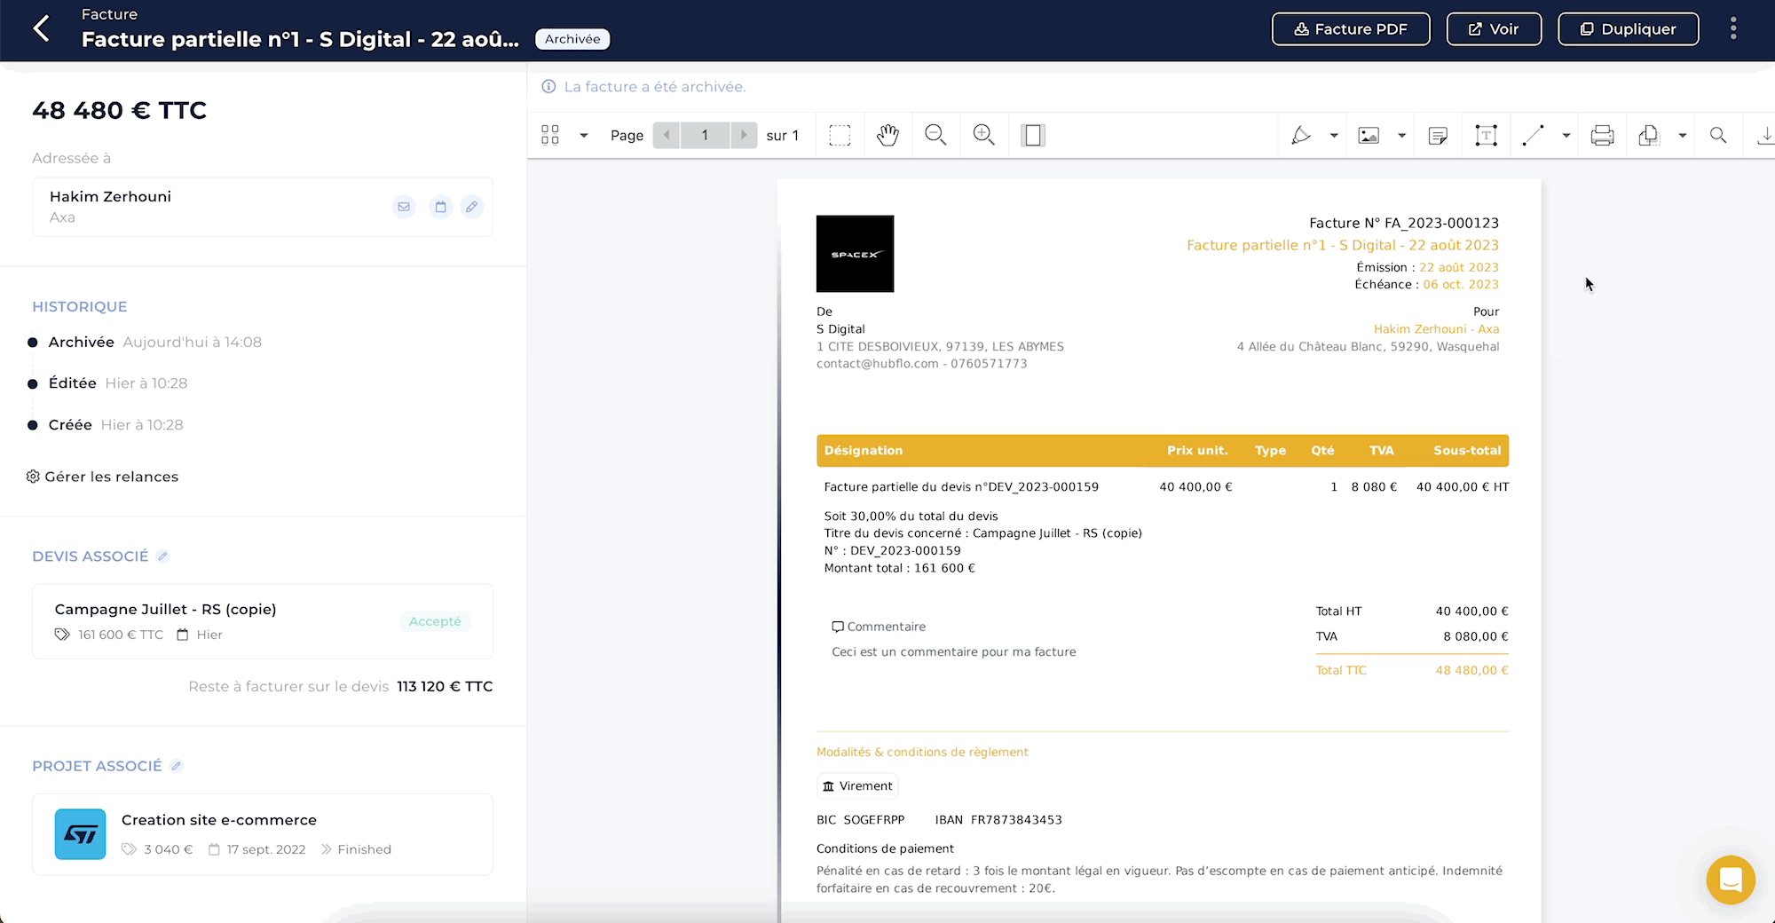
Task: Expand the line tool dropdown arrow
Action: (x=1566, y=136)
